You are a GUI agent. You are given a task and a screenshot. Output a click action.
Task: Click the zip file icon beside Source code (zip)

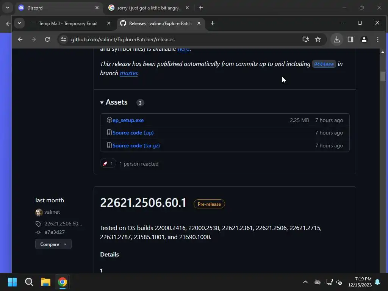tap(109, 132)
